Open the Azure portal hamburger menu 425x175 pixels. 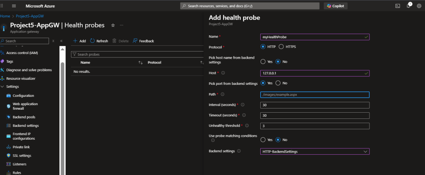[x=14, y=6]
